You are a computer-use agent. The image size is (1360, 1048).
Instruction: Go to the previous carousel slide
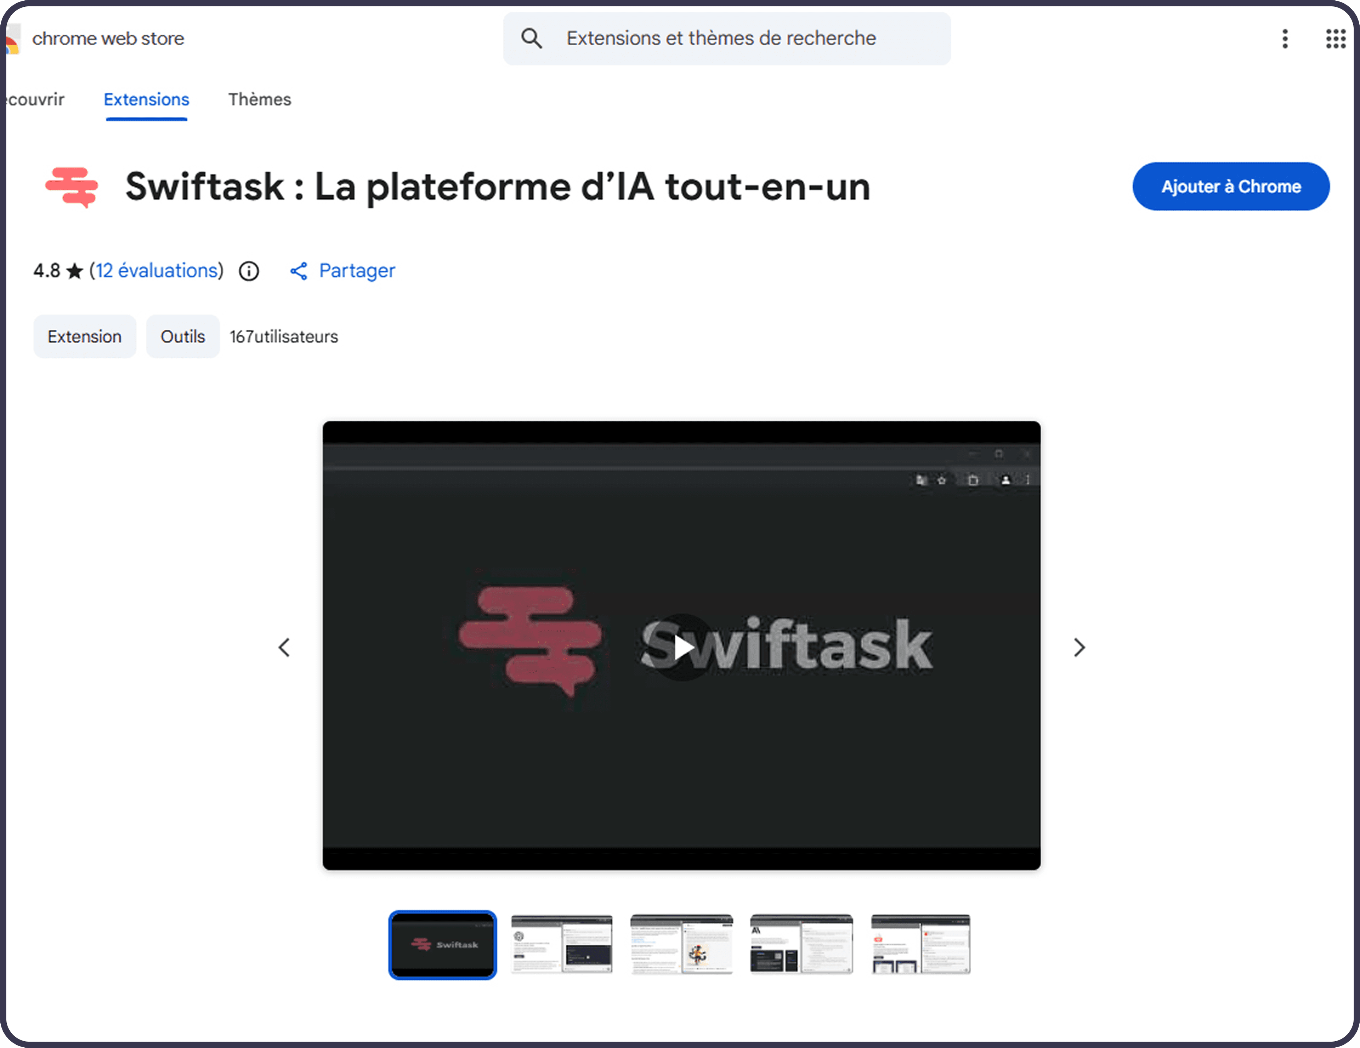click(x=284, y=647)
